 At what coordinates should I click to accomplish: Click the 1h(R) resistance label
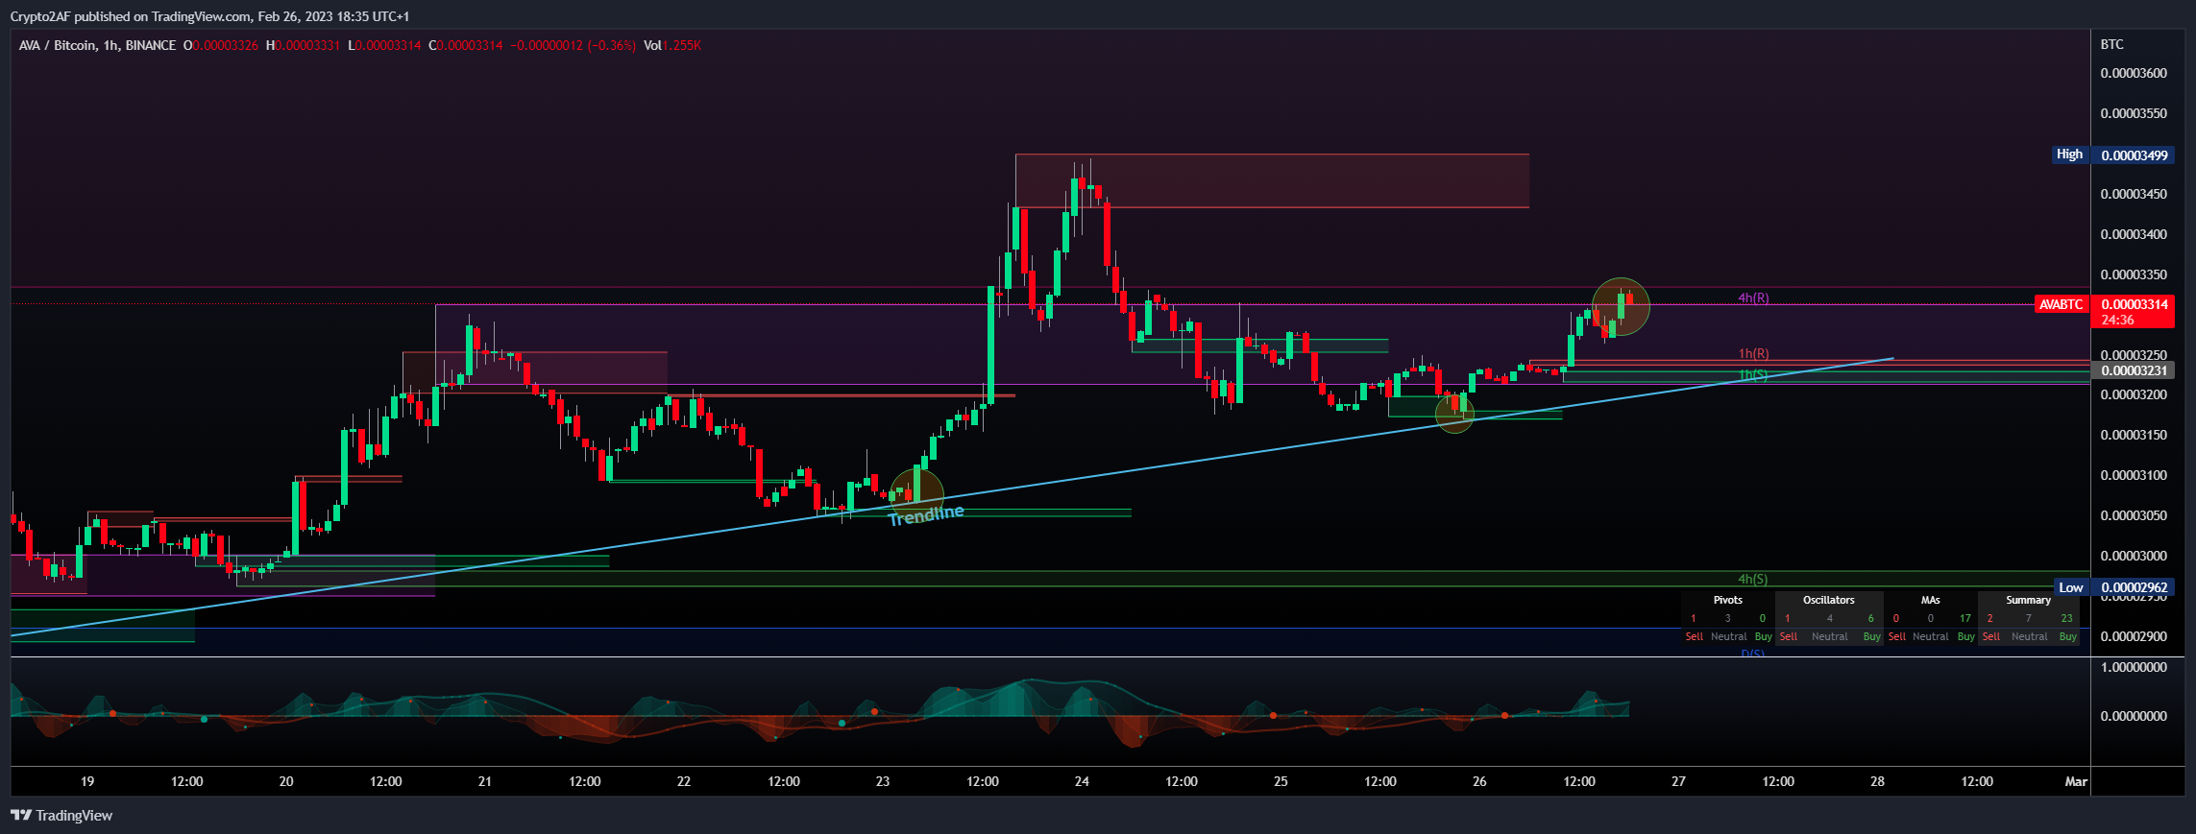pyautogui.click(x=1753, y=354)
